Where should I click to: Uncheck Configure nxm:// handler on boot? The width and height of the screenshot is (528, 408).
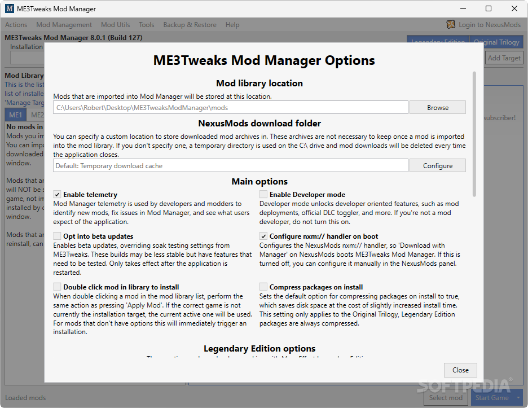[x=263, y=236]
